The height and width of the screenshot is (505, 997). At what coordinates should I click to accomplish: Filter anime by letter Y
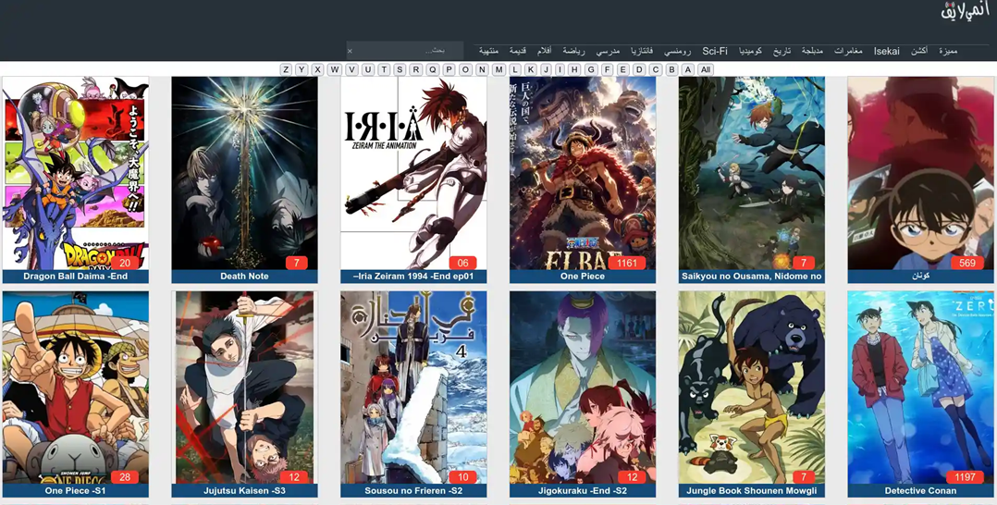click(x=302, y=69)
